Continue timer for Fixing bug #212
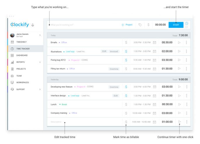This screenshot has height=144, width=200. click(x=179, y=60)
